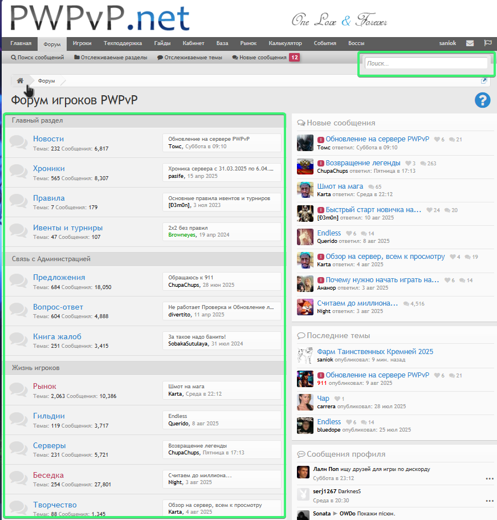
Task: Click the Рынок forum speech bubble icon
Action: click(x=19, y=390)
